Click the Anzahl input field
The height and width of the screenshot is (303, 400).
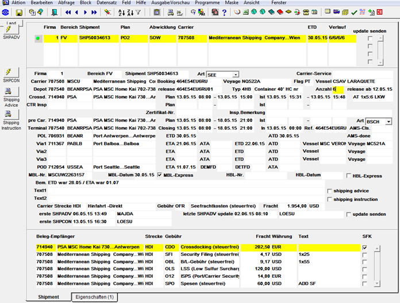click(x=338, y=90)
